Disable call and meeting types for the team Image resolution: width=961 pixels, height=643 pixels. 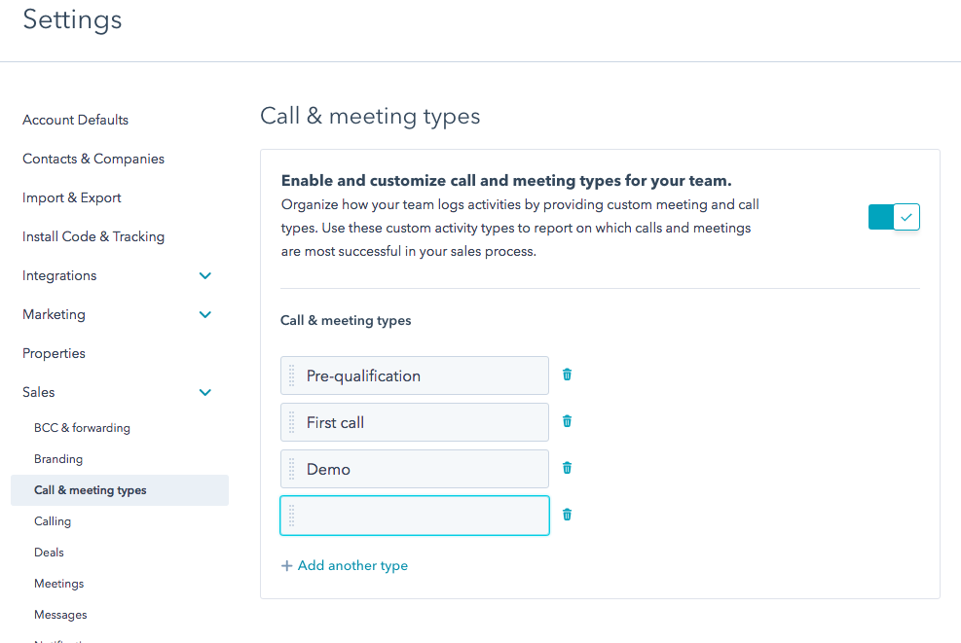(x=893, y=216)
